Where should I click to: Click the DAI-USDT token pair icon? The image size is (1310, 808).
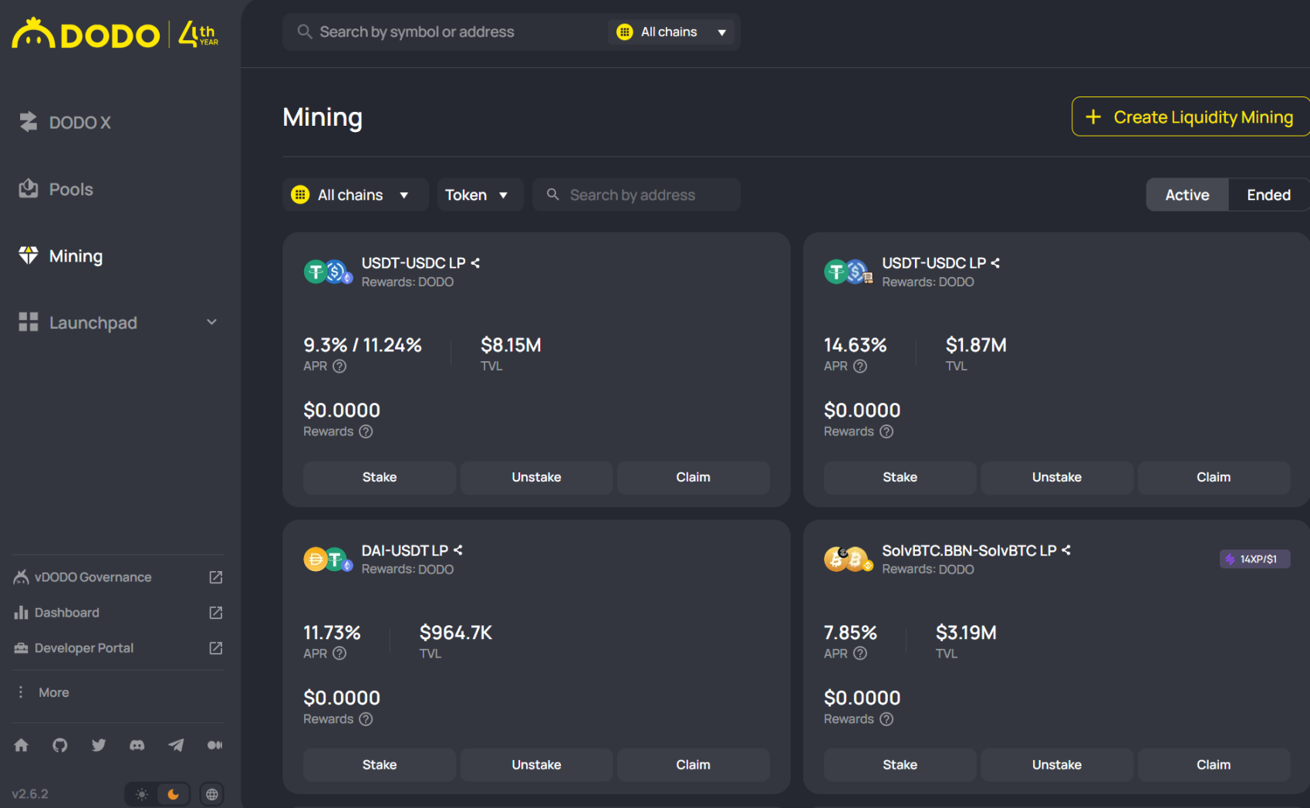click(328, 560)
